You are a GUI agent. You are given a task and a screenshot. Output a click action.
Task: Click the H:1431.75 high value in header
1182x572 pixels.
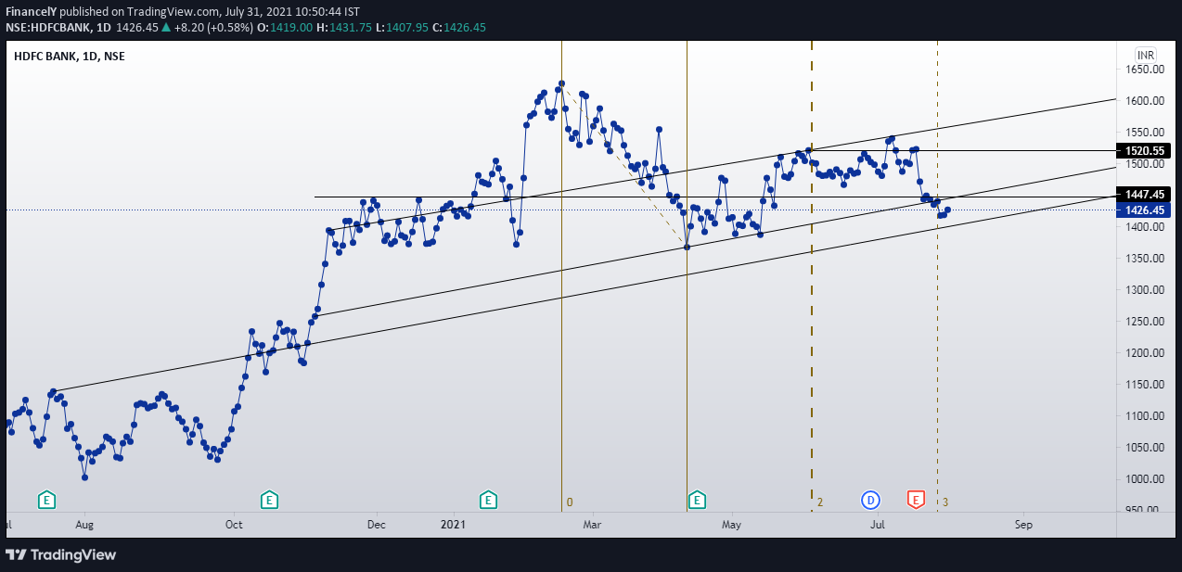pyautogui.click(x=344, y=28)
